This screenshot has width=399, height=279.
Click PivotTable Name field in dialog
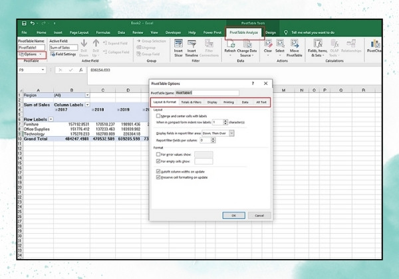coord(207,93)
